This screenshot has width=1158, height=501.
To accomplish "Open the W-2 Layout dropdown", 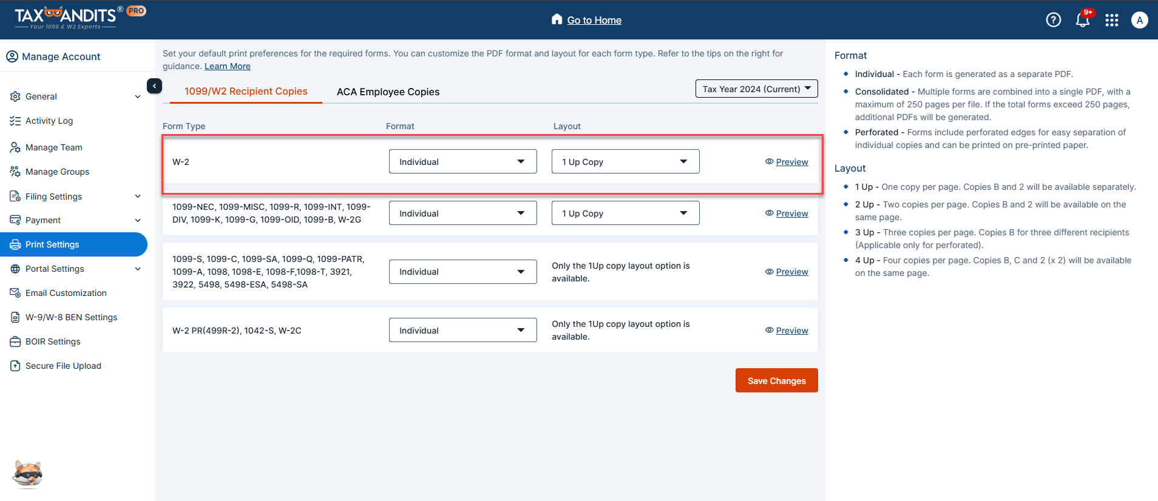I will (625, 161).
